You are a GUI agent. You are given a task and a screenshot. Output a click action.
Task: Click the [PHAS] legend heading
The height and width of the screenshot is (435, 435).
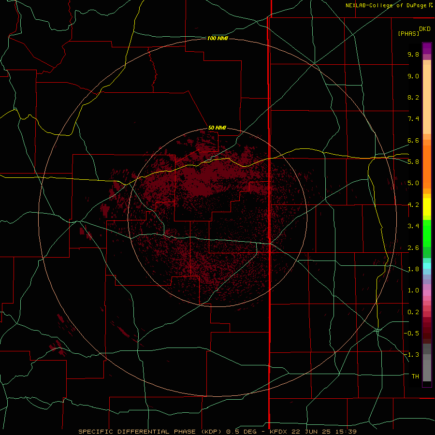click(408, 33)
